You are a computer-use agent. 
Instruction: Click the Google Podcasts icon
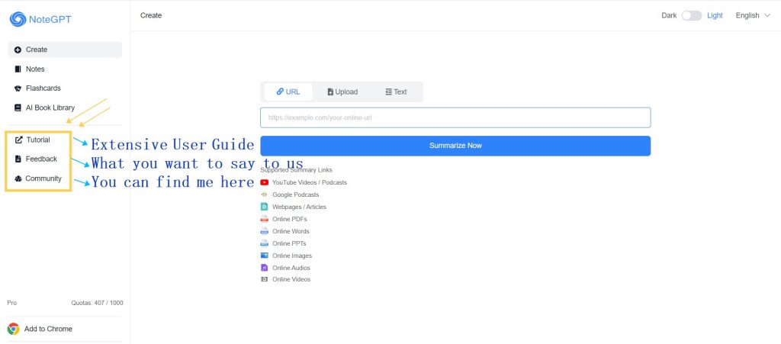265,195
